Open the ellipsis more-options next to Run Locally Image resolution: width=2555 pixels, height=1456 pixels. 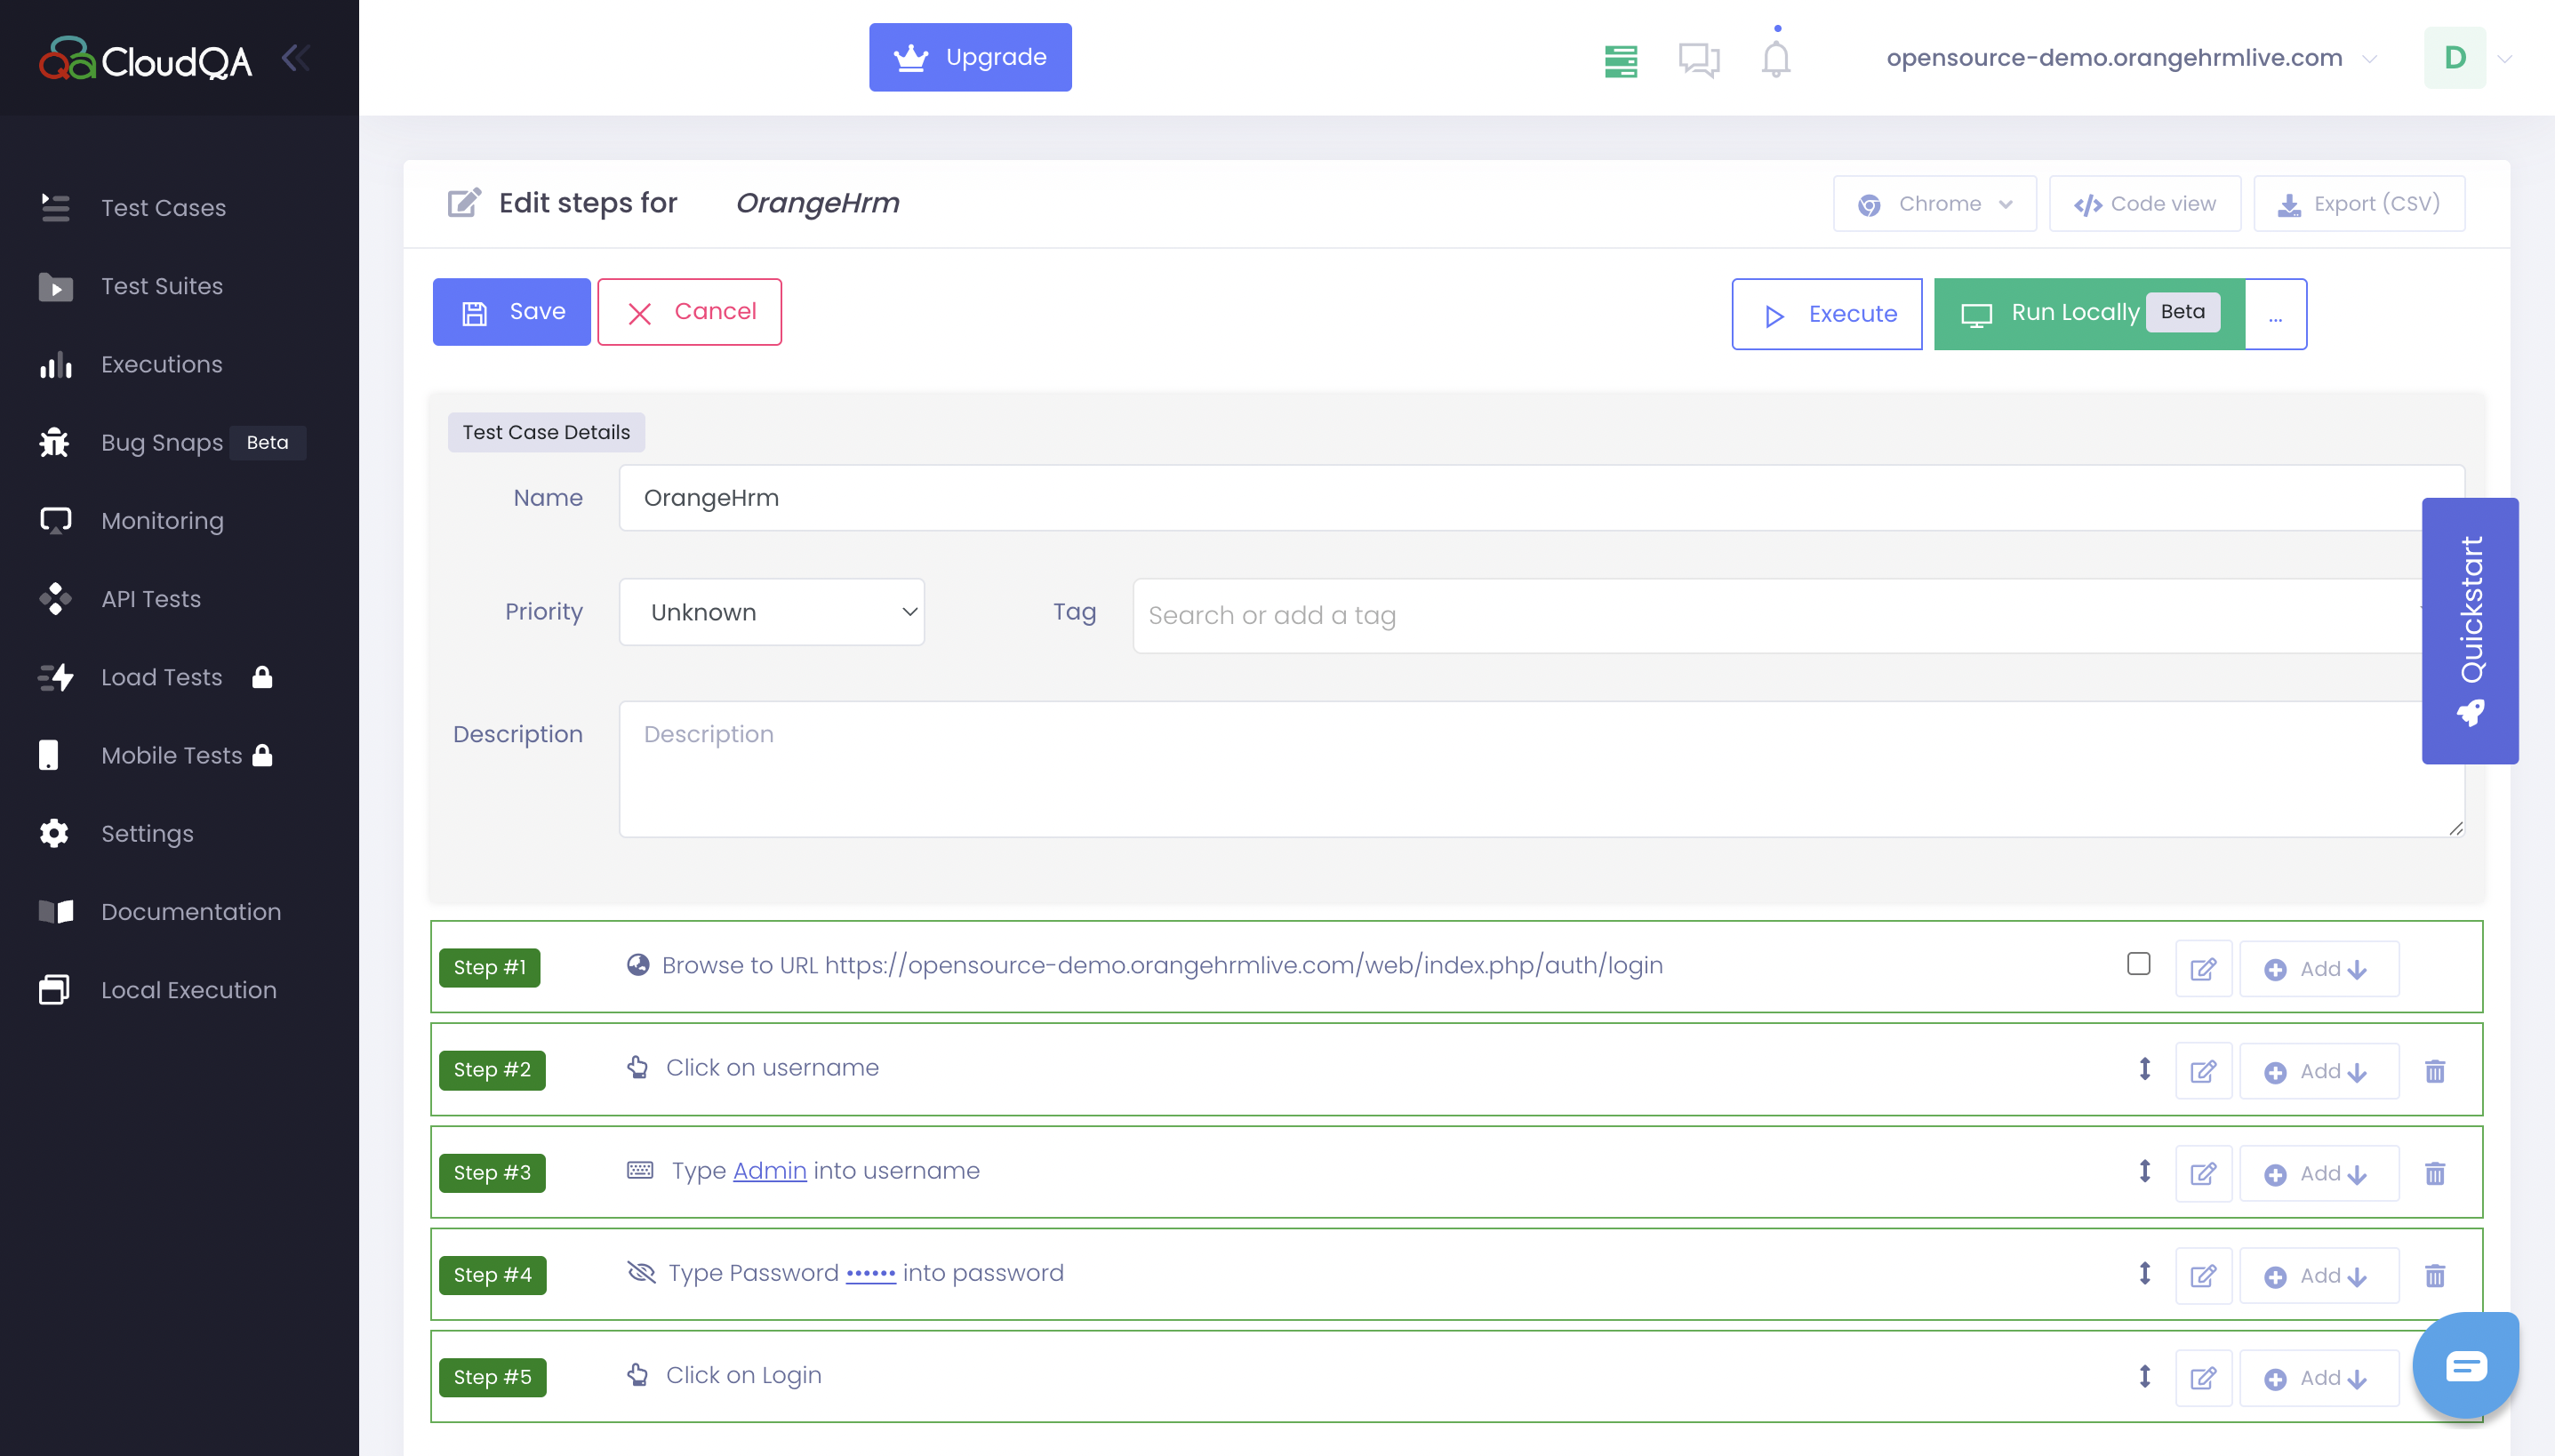(x=2275, y=314)
